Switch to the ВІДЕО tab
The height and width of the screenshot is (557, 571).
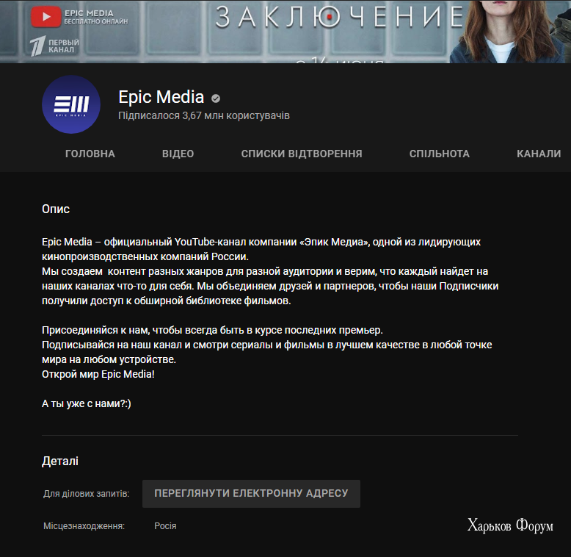coord(178,154)
